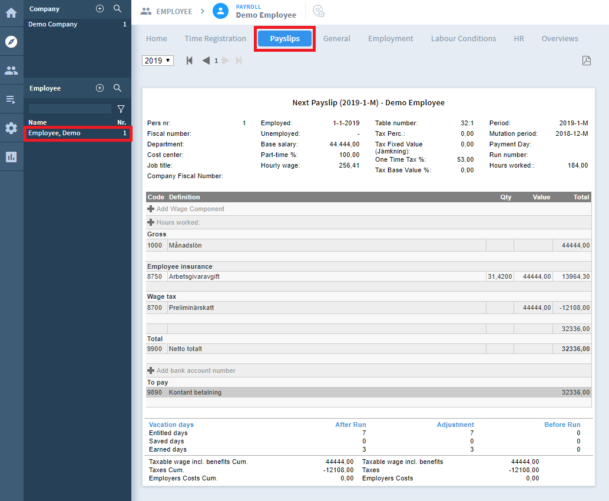This screenshot has height=501, width=609.
Task: Open the compass explore icon in sidebar
Action: pyautogui.click(x=11, y=42)
